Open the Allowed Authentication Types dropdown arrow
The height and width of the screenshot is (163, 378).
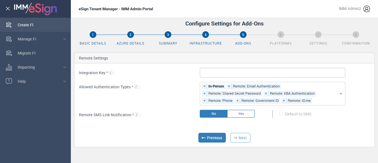(341, 94)
